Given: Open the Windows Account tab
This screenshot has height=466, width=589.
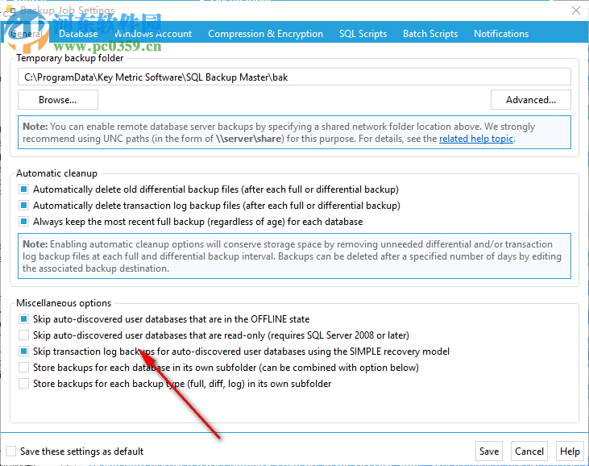Looking at the screenshot, I should coord(153,34).
